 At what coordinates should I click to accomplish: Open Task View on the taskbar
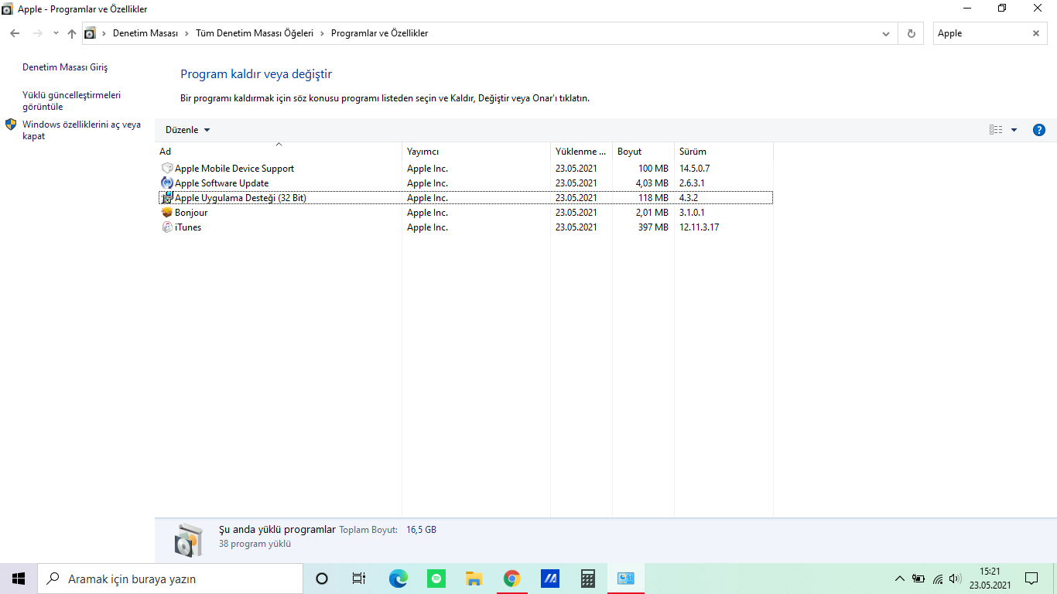click(359, 579)
